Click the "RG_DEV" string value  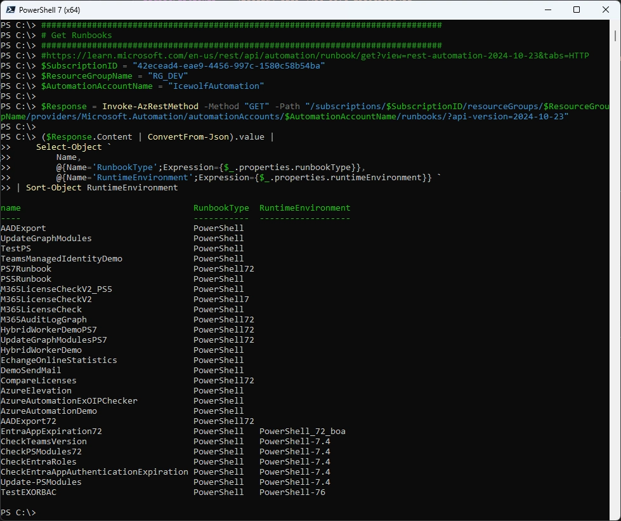click(168, 76)
